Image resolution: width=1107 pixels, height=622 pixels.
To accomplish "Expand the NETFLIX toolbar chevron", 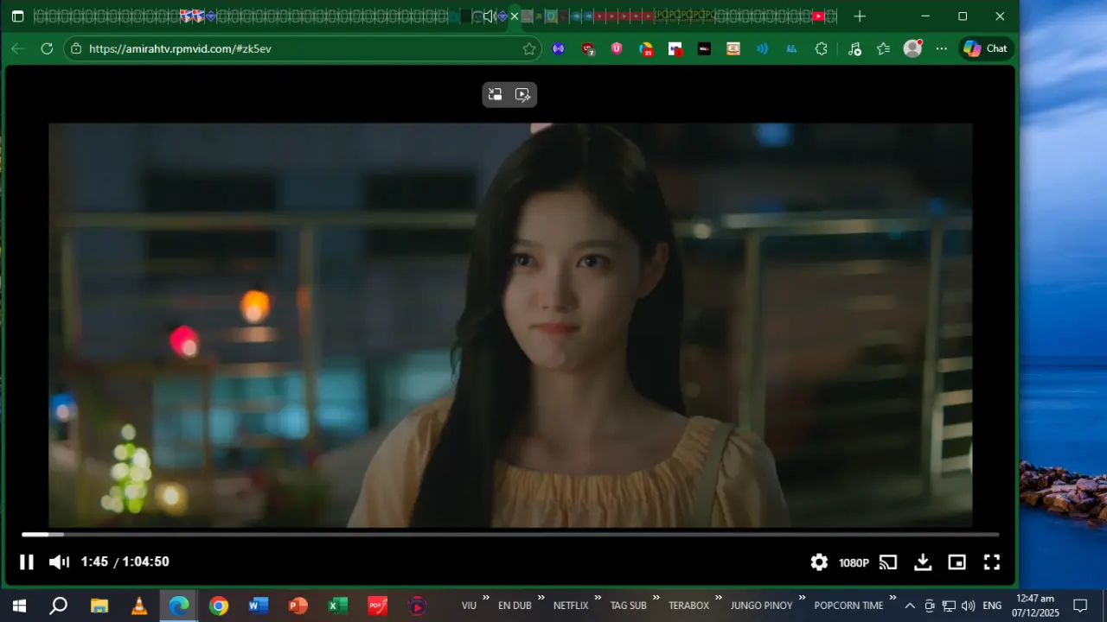I will [598, 598].
